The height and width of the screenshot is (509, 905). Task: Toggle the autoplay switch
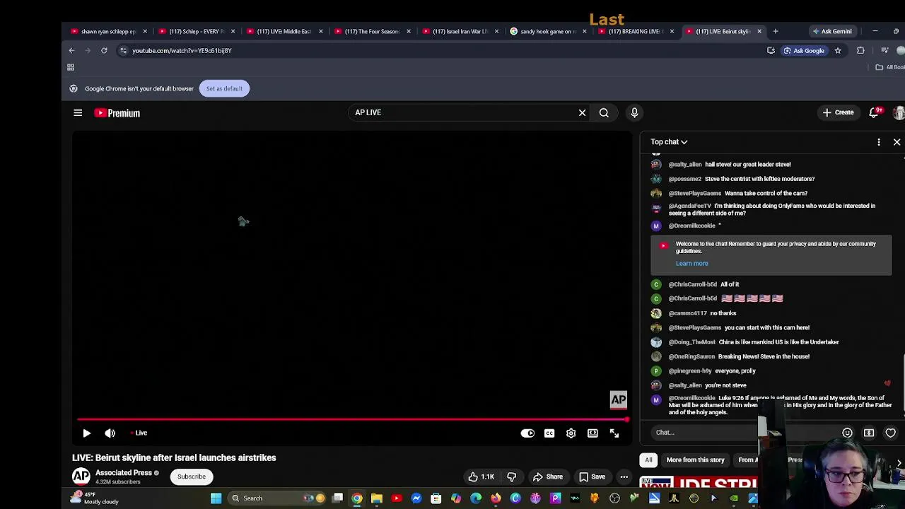point(527,433)
